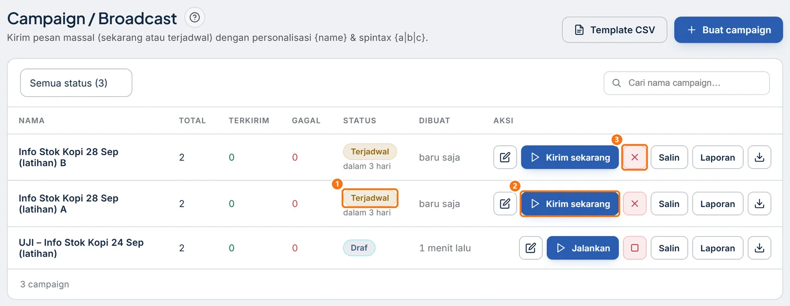The height and width of the screenshot is (306, 790).
Task: Click the GAGAL column header
Action: click(307, 120)
